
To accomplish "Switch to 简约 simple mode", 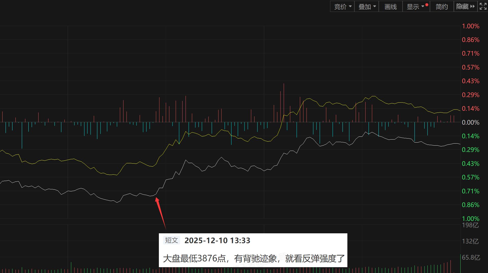I will coord(442,7).
